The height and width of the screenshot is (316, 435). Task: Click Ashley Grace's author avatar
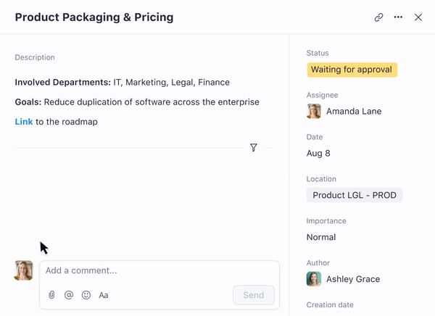tap(314, 279)
